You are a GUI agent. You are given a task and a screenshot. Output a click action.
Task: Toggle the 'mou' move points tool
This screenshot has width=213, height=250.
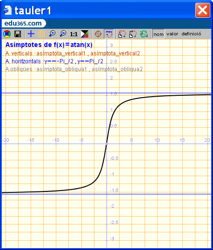[109, 34]
